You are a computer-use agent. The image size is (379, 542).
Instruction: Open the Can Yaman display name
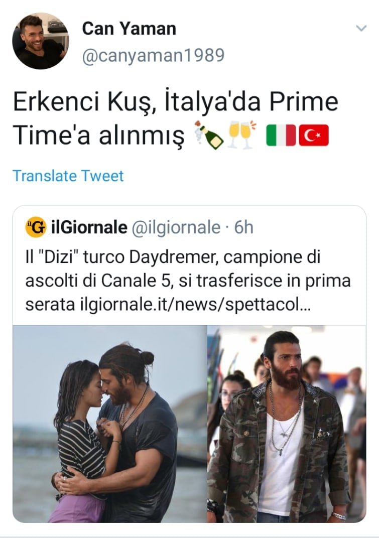coord(129,29)
